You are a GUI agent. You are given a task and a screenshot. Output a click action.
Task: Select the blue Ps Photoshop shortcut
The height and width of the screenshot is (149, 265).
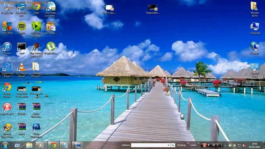pyautogui.click(x=36, y=131)
